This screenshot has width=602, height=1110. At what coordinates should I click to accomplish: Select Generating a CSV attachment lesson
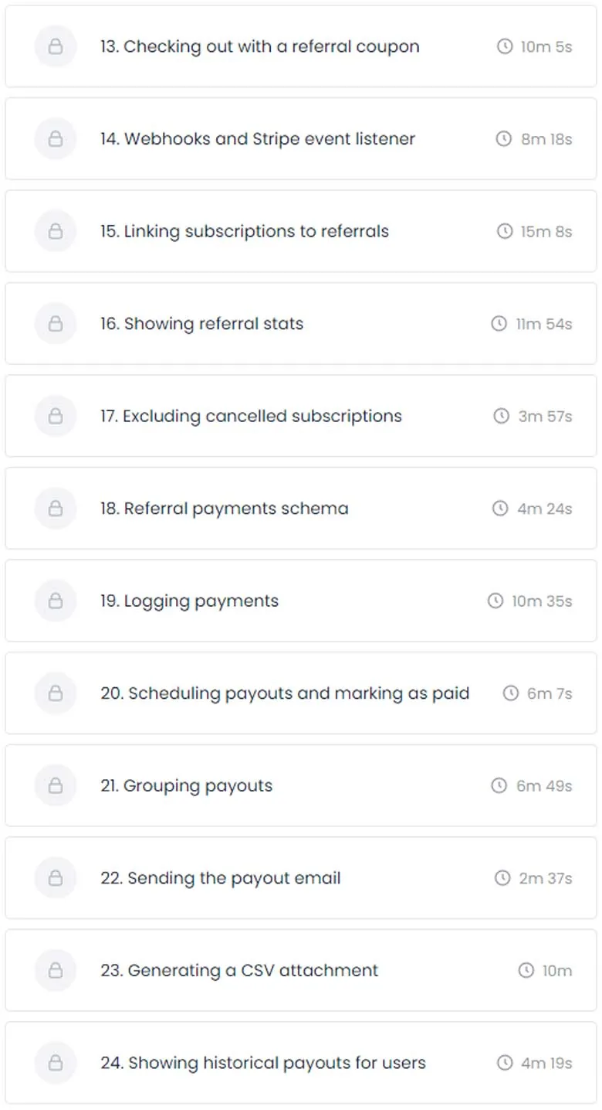pos(301,970)
